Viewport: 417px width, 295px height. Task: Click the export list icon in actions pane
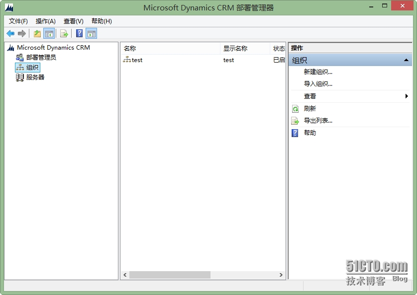pyautogui.click(x=295, y=121)
